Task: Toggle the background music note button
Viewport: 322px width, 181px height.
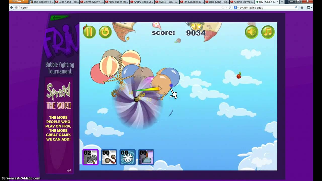Action: [x=268, y=32]
